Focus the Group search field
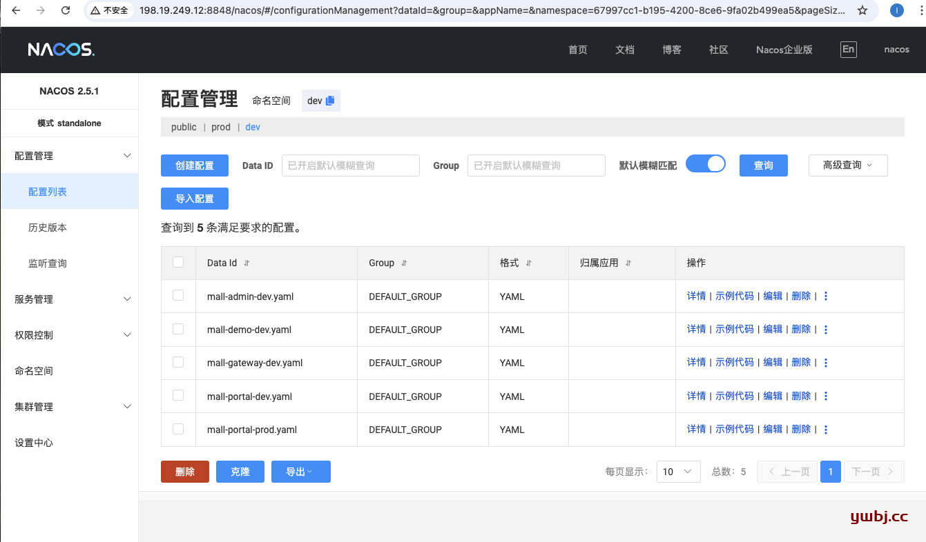This screenshot has height=542, width=926. coord(537,165)
